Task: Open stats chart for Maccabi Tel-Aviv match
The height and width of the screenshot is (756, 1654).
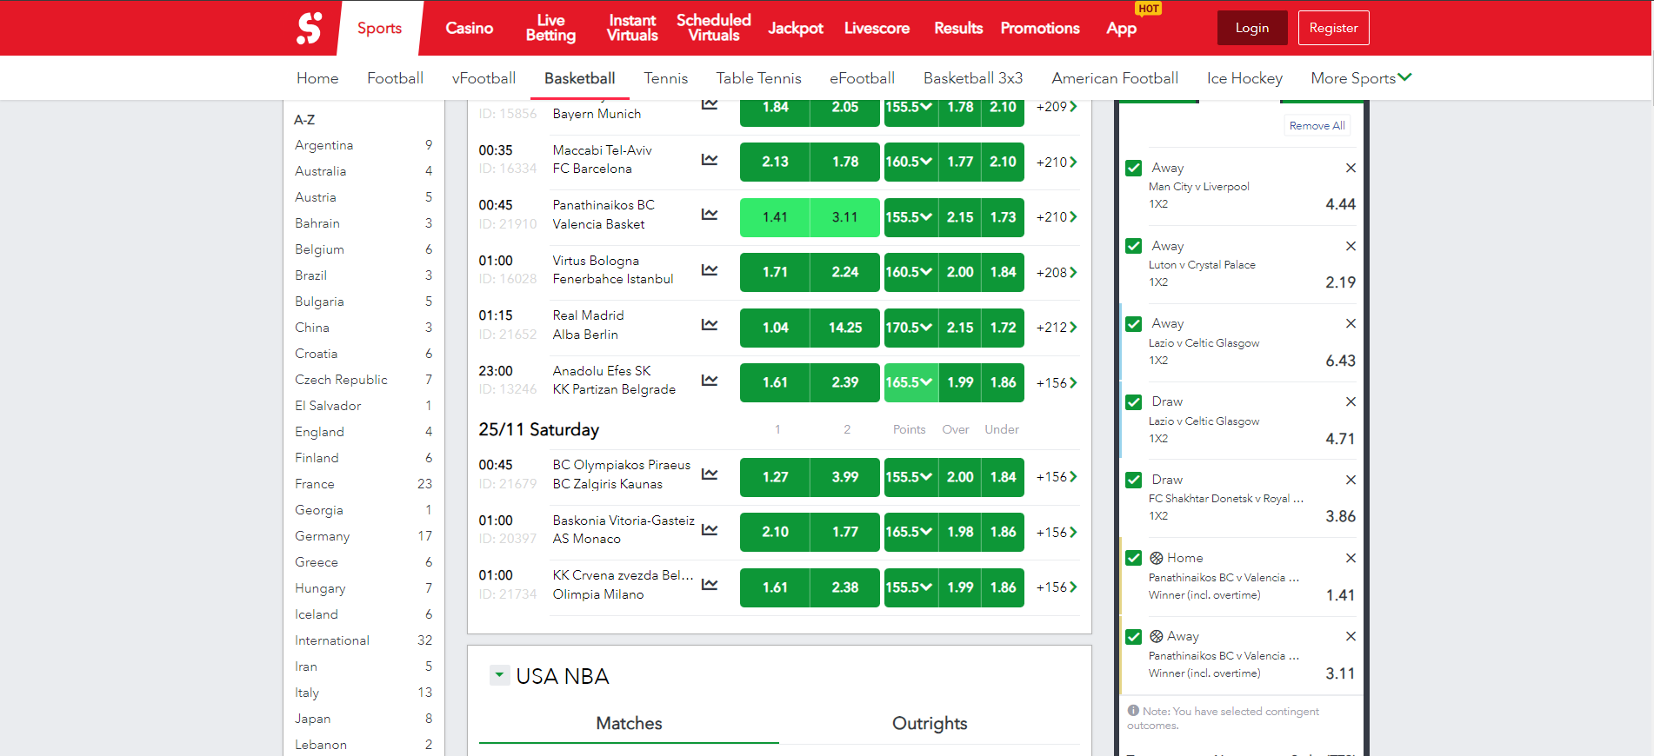Action: [710, 160]
